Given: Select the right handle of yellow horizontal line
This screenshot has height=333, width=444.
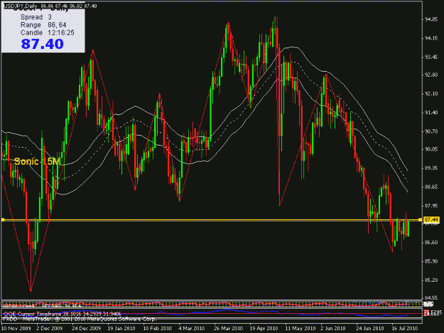Looking at the screenshot, I should click(x=420, y=219).
